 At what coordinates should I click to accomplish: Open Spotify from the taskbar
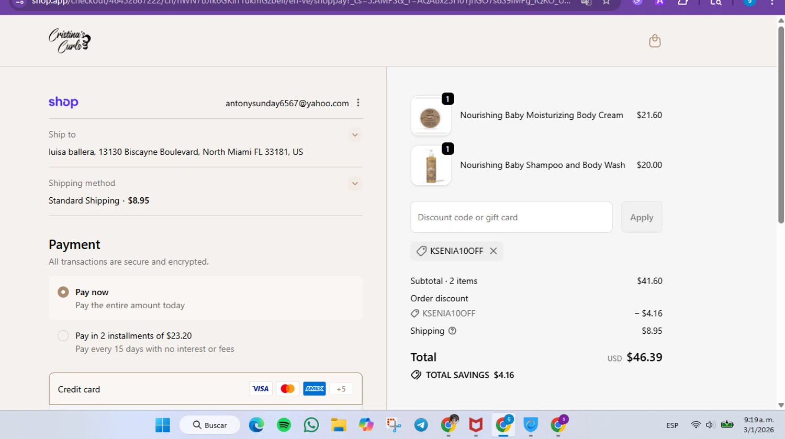(284, 425)
